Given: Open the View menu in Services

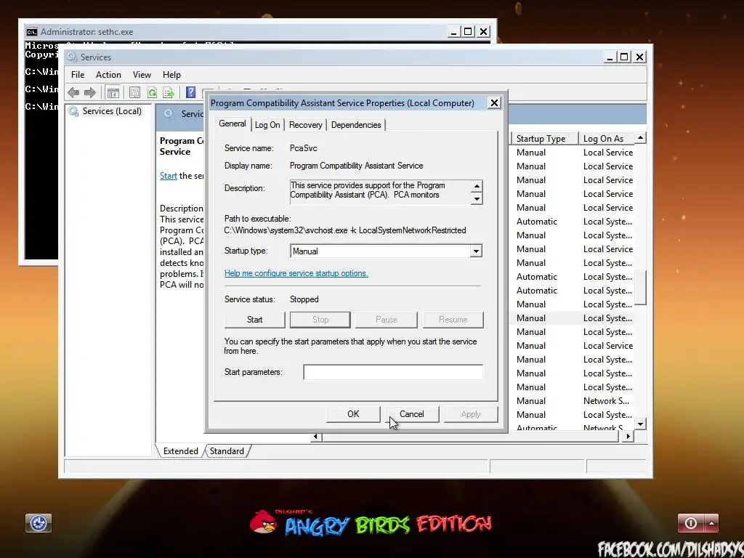Looking at the screenshot, I should (142, 75).
